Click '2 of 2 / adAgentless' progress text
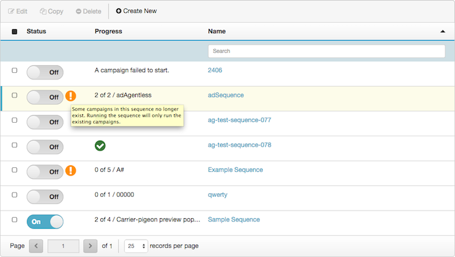The width and height of the screenshot is (455, 257). (x=123, y=95)
